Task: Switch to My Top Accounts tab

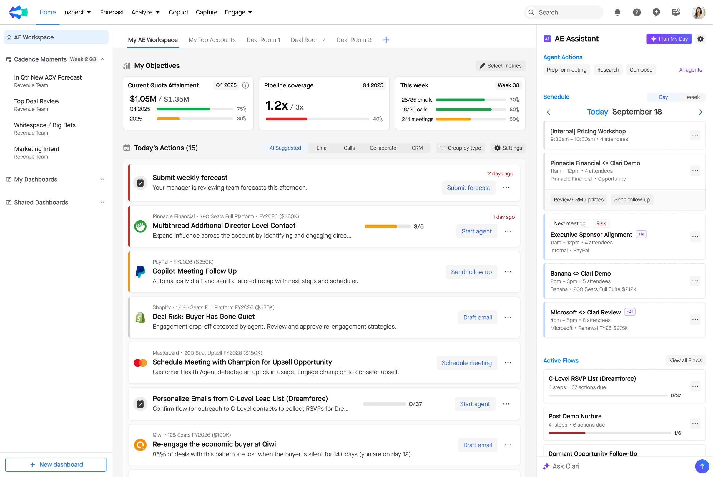Action: [212, 40]
